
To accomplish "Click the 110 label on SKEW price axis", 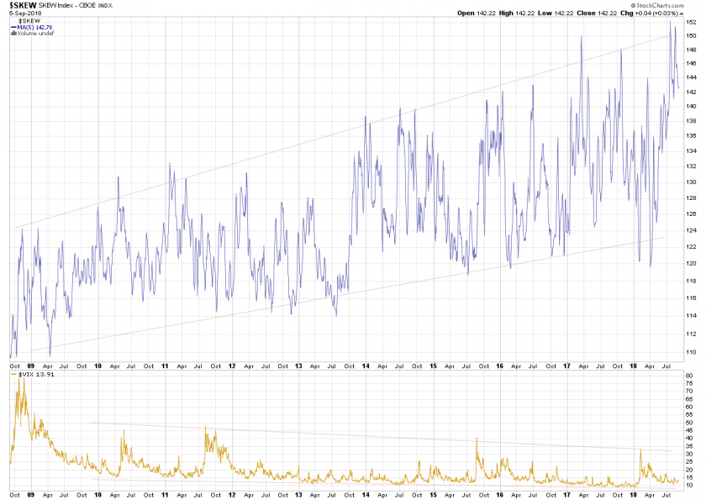I will (x=691, y=352).
